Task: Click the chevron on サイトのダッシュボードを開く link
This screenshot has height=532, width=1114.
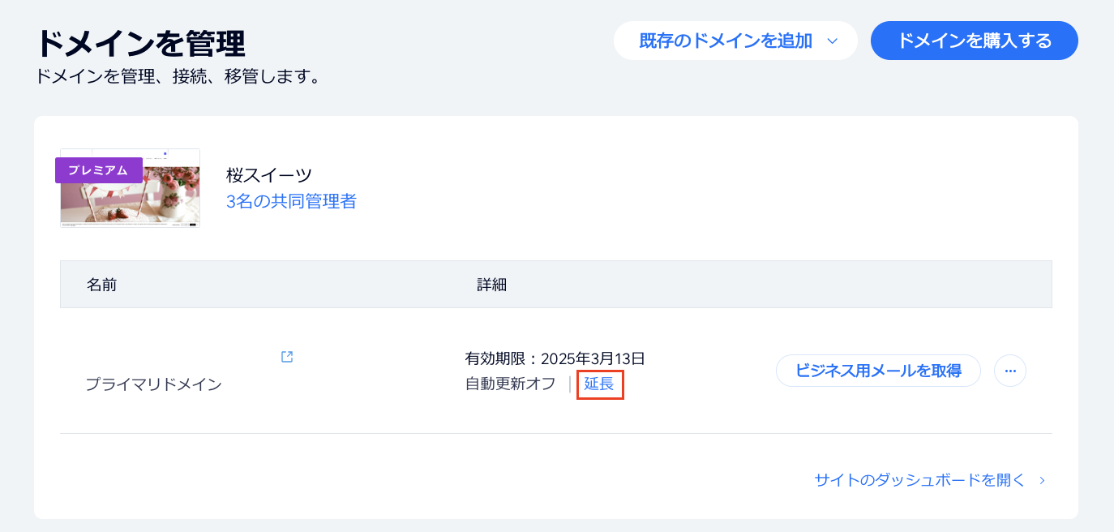Action: pos(1040,480)
